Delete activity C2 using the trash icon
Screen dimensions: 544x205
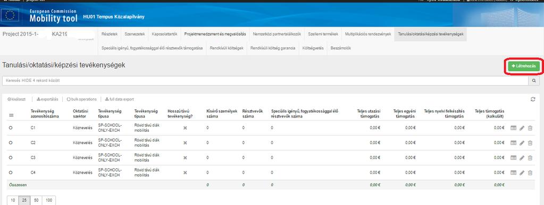[x=530, y=143]
